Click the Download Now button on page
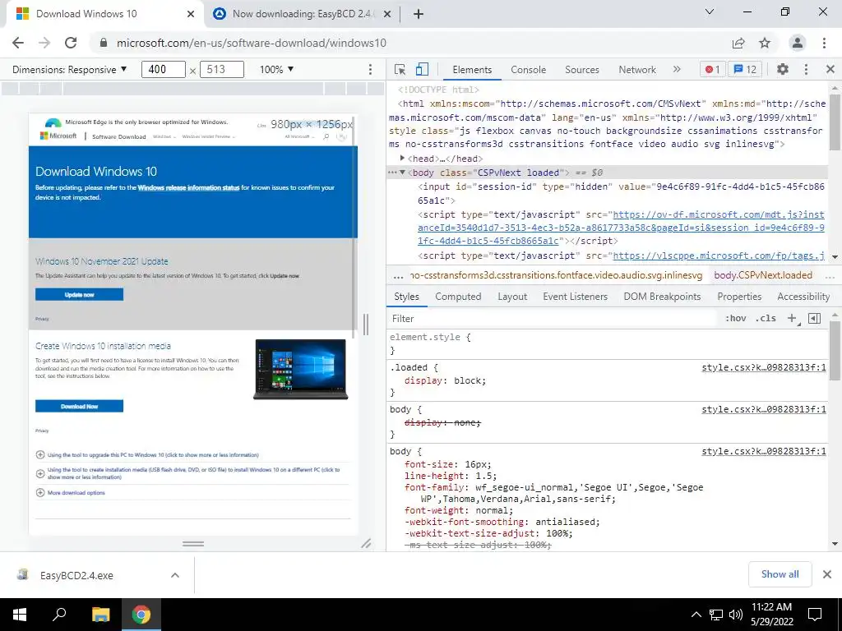The width and height of the screenshot is (842, 631). pos(80,406)
